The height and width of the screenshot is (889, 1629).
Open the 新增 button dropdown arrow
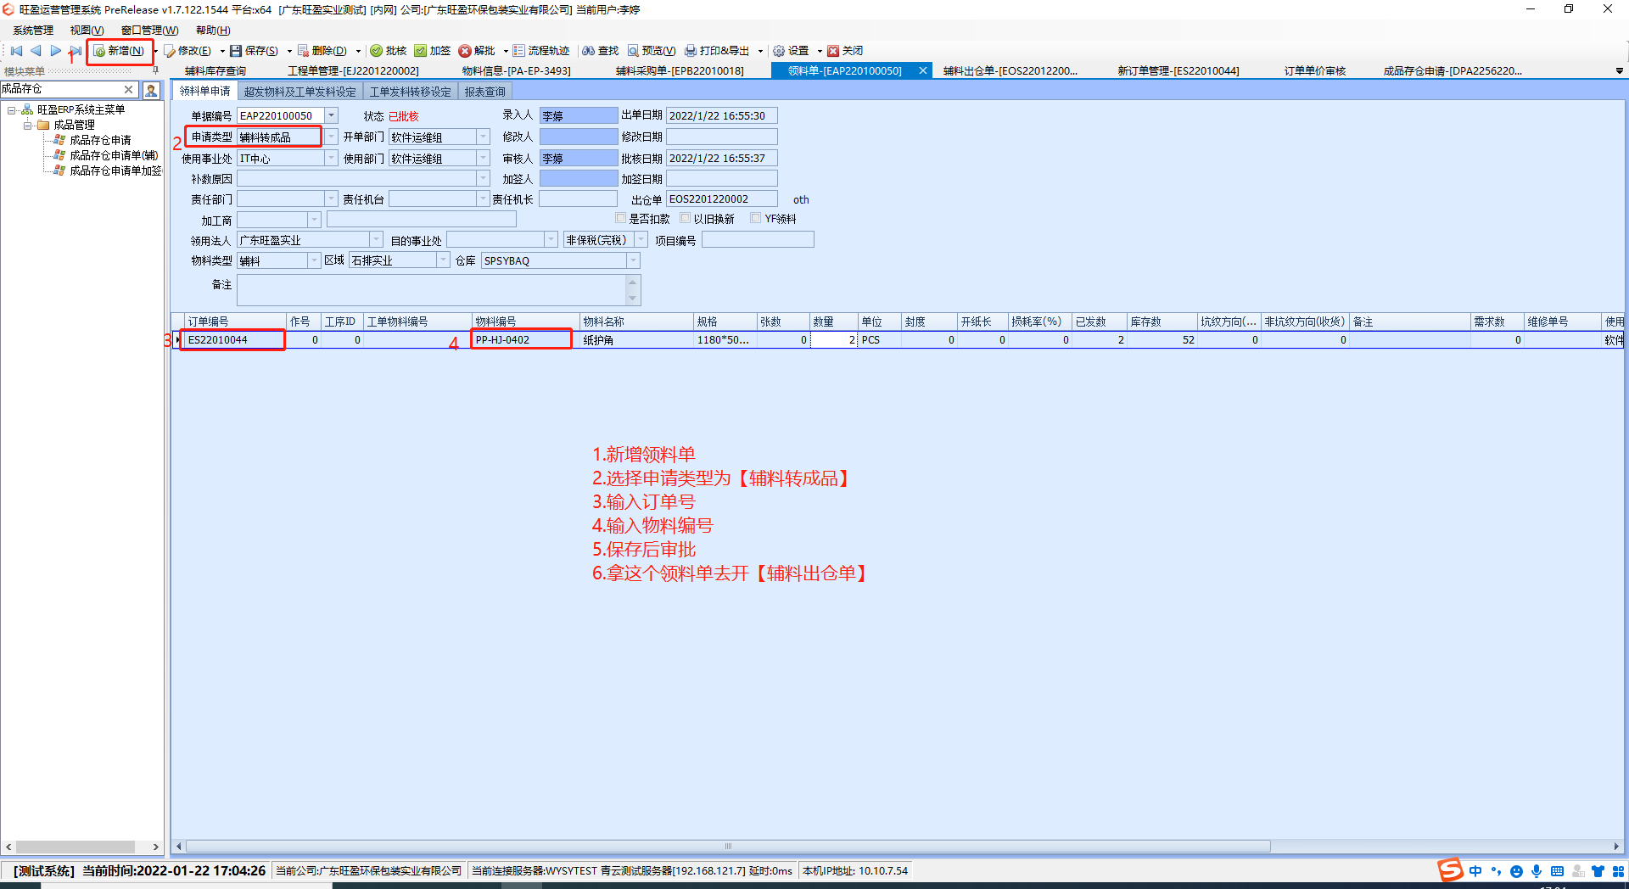click(155, 51)
